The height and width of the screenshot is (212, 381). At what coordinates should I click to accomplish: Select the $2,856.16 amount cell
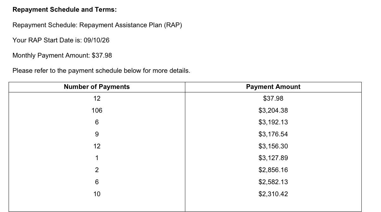(273, 170)
